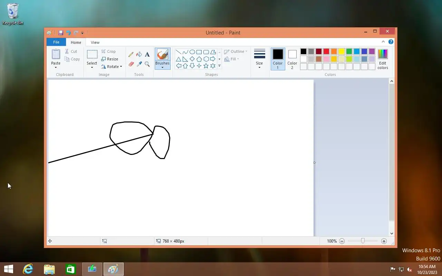Select the Magnifier tool
This screenshot has height=276, width=442.
[147, 64]
